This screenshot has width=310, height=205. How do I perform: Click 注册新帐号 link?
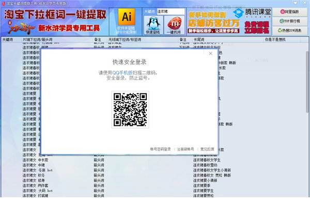pyautogui.click(x=185, y=149)
